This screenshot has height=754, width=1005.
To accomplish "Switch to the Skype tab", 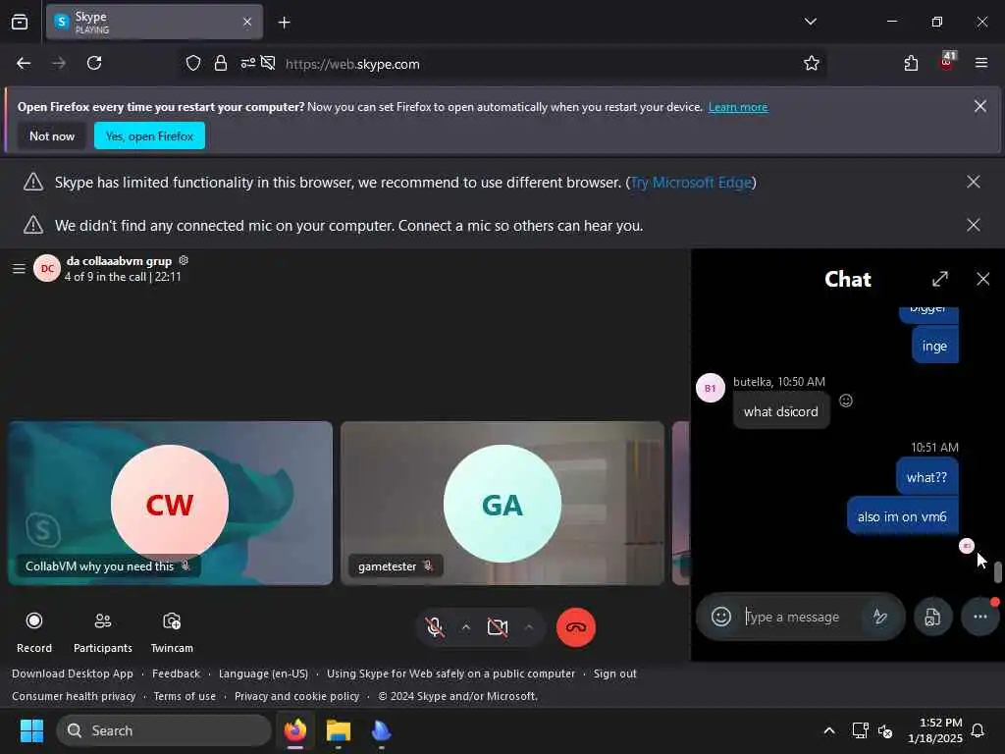I will [x=154, y=22].
